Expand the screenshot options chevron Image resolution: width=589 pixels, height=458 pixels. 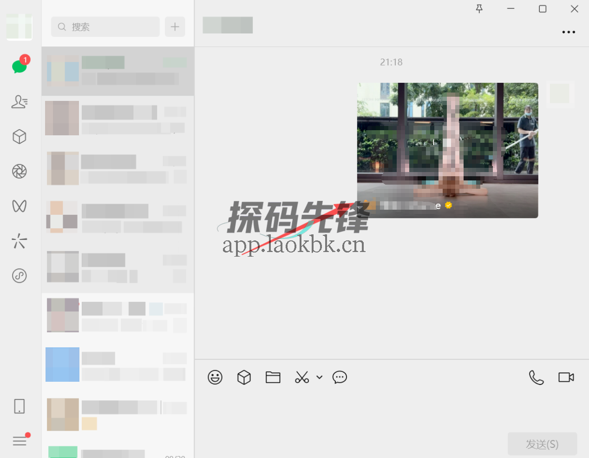point(319,378)
